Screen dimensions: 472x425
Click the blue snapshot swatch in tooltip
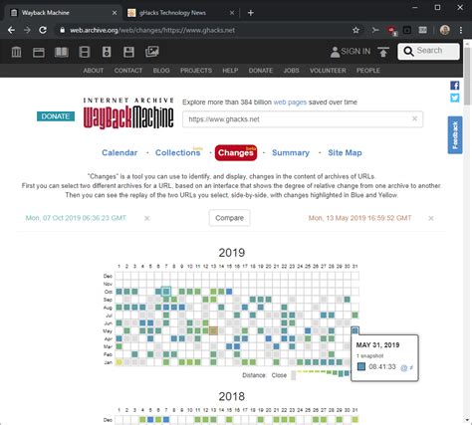(x=361, y=366)
